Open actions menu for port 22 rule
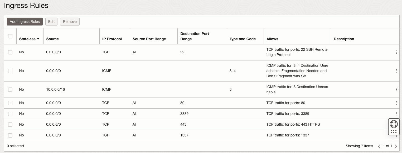The height and width of the screenshot is (153, 402). click(x=396, y=52)
